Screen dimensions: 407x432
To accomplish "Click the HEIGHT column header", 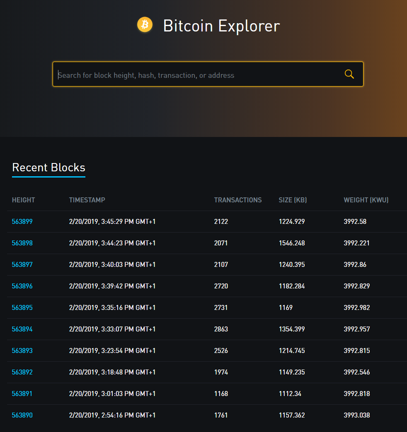I will click(x=24, y=200).
